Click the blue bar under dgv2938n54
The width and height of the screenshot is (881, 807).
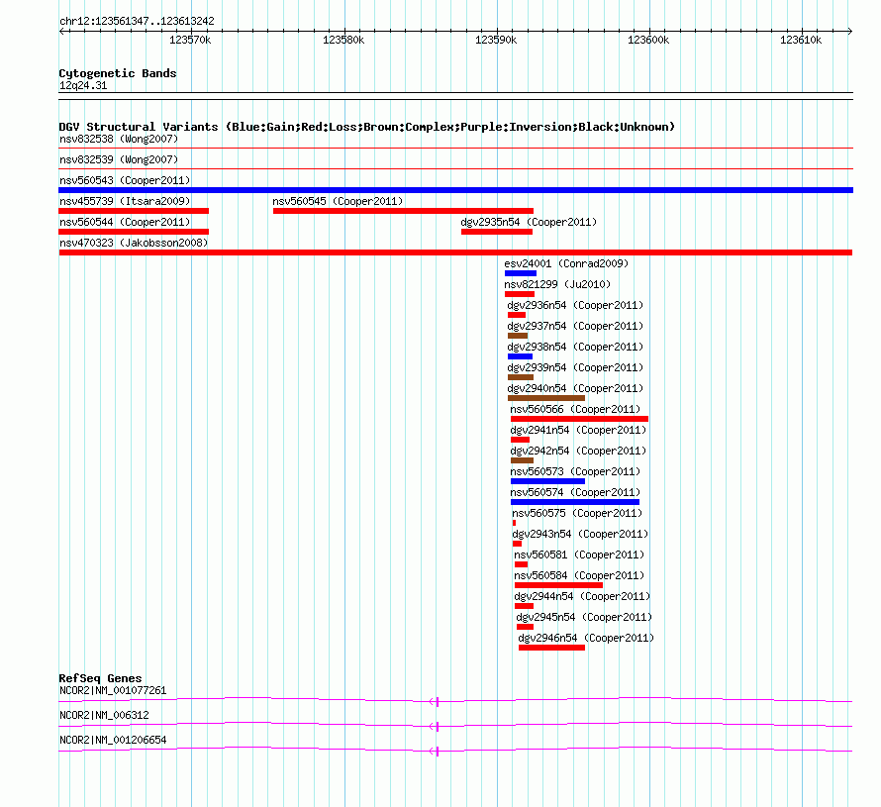point(520,356)
